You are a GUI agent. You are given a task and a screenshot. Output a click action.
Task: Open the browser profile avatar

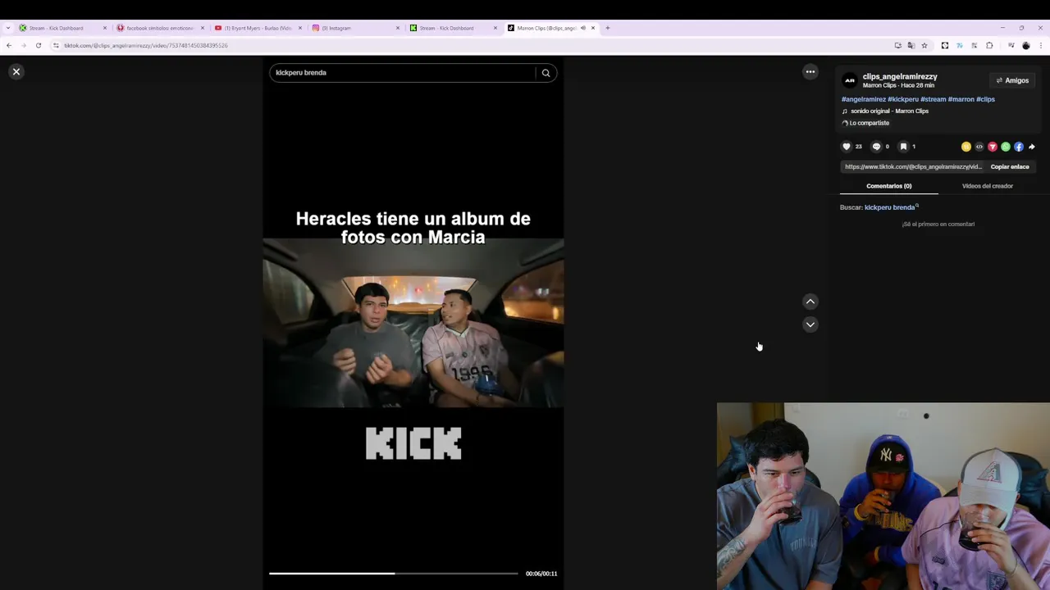click(x=1025, y=45)
